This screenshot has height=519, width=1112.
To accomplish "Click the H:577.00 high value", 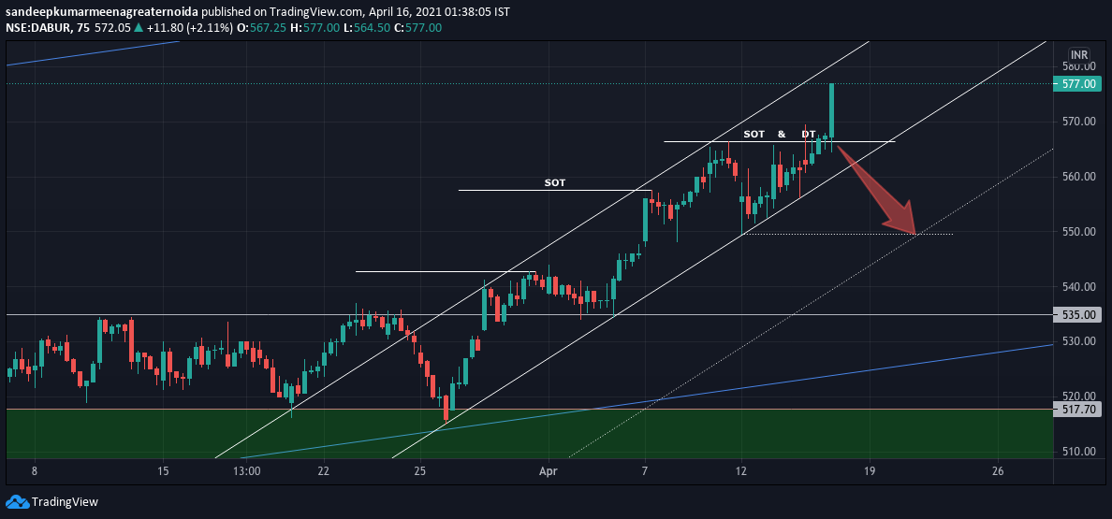I will tap(315, 28).
